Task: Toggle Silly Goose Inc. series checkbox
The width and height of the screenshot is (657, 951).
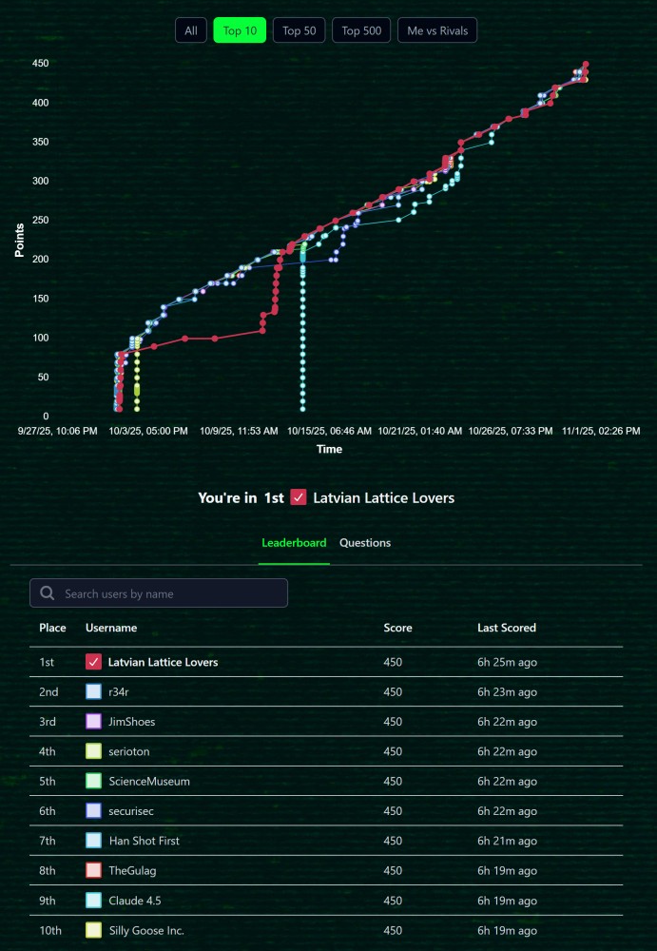Action: click(93, 930)
